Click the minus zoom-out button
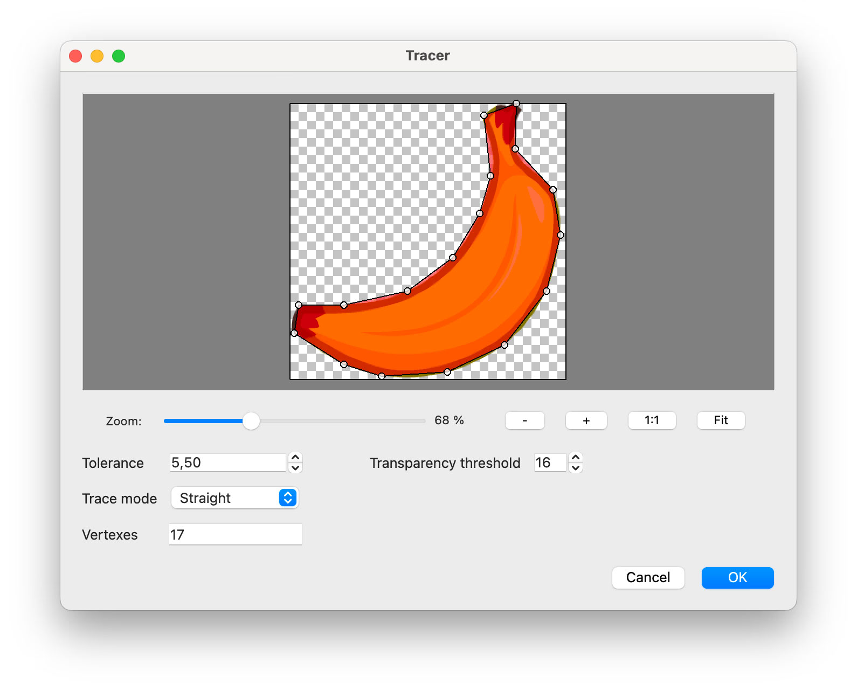 coord(524,420)
